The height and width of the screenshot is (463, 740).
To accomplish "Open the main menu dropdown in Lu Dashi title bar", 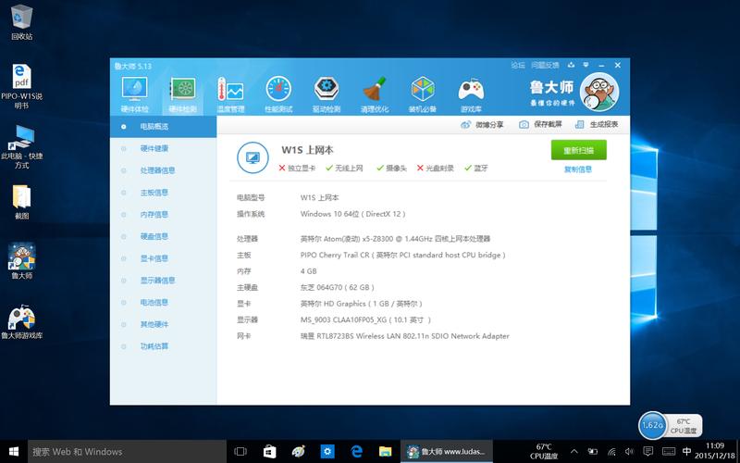I will point(586,65).
